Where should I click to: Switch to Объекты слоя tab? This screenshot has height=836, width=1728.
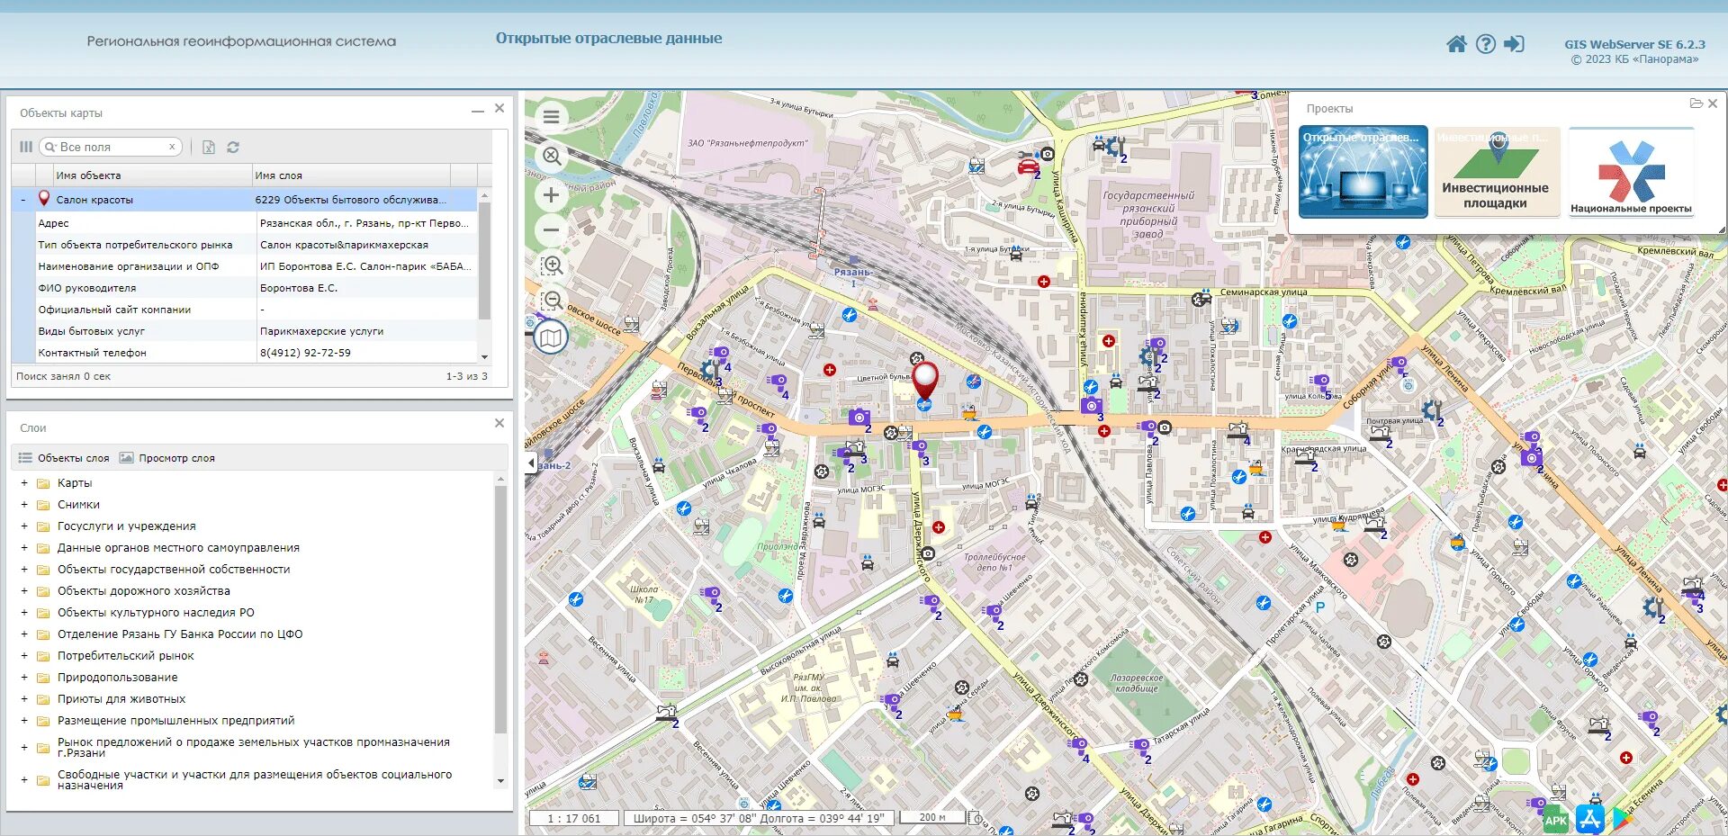click(64, 458)
